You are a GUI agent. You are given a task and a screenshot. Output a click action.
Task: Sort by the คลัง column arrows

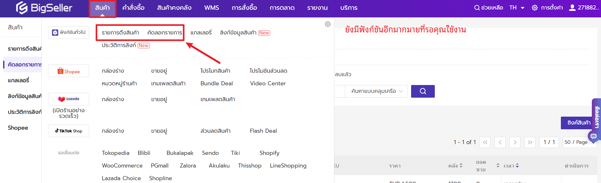461,166
